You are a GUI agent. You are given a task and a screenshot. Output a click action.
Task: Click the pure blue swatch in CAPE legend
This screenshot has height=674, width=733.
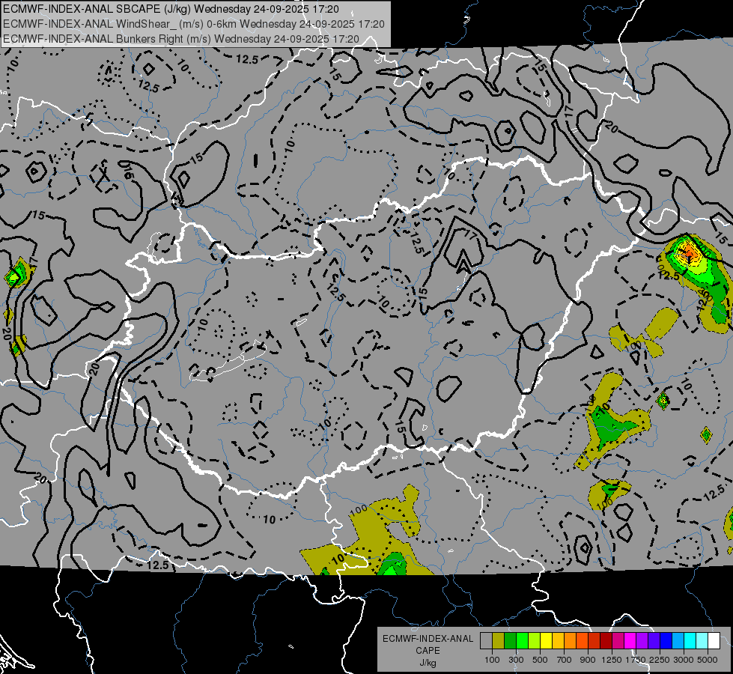pyautogui.click(x=666, y=640)
